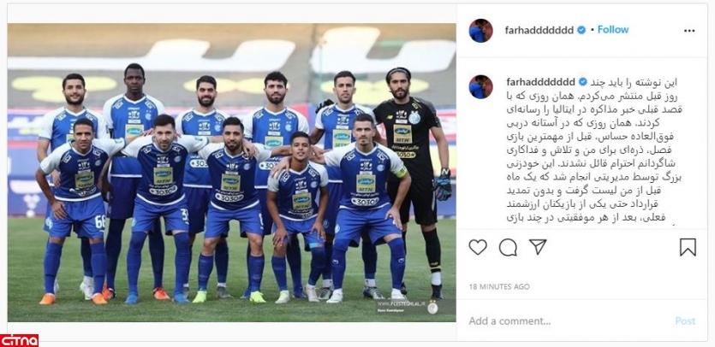The image size is (715, 347).
Task: Share post with paper plane icon
Action: click(x=538, y=247)
